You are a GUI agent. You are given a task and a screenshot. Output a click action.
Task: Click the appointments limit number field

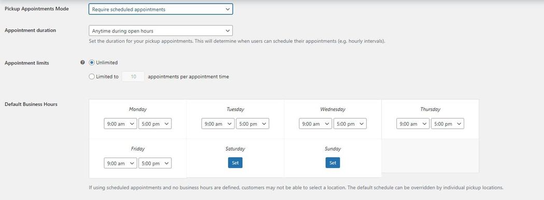coord(133,77)
